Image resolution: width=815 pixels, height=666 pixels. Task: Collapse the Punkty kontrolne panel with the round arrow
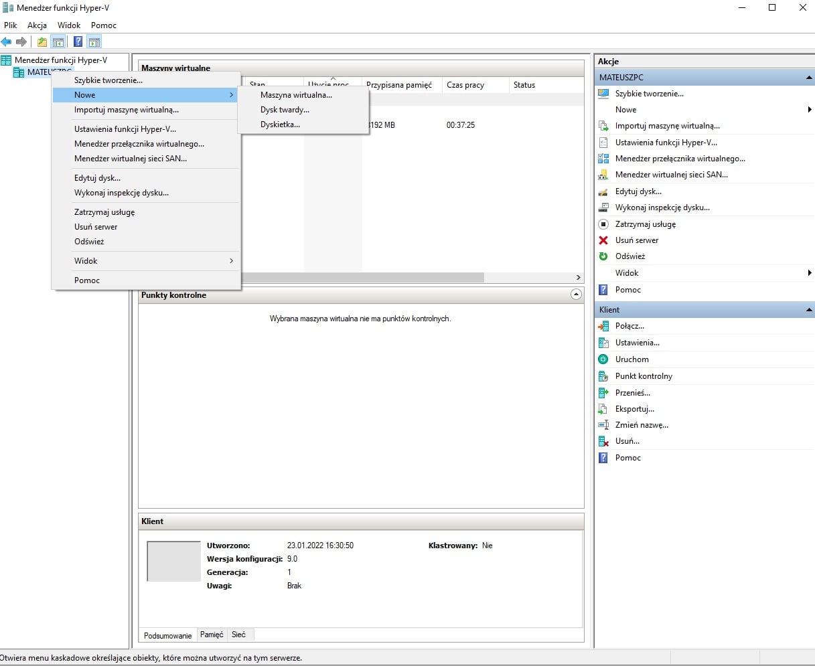pos(575,295)
